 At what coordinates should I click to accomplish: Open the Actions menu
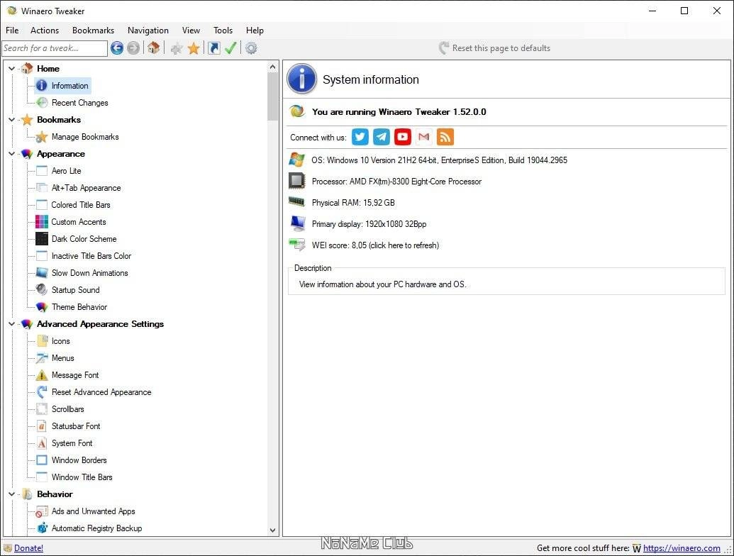(45, 30)
